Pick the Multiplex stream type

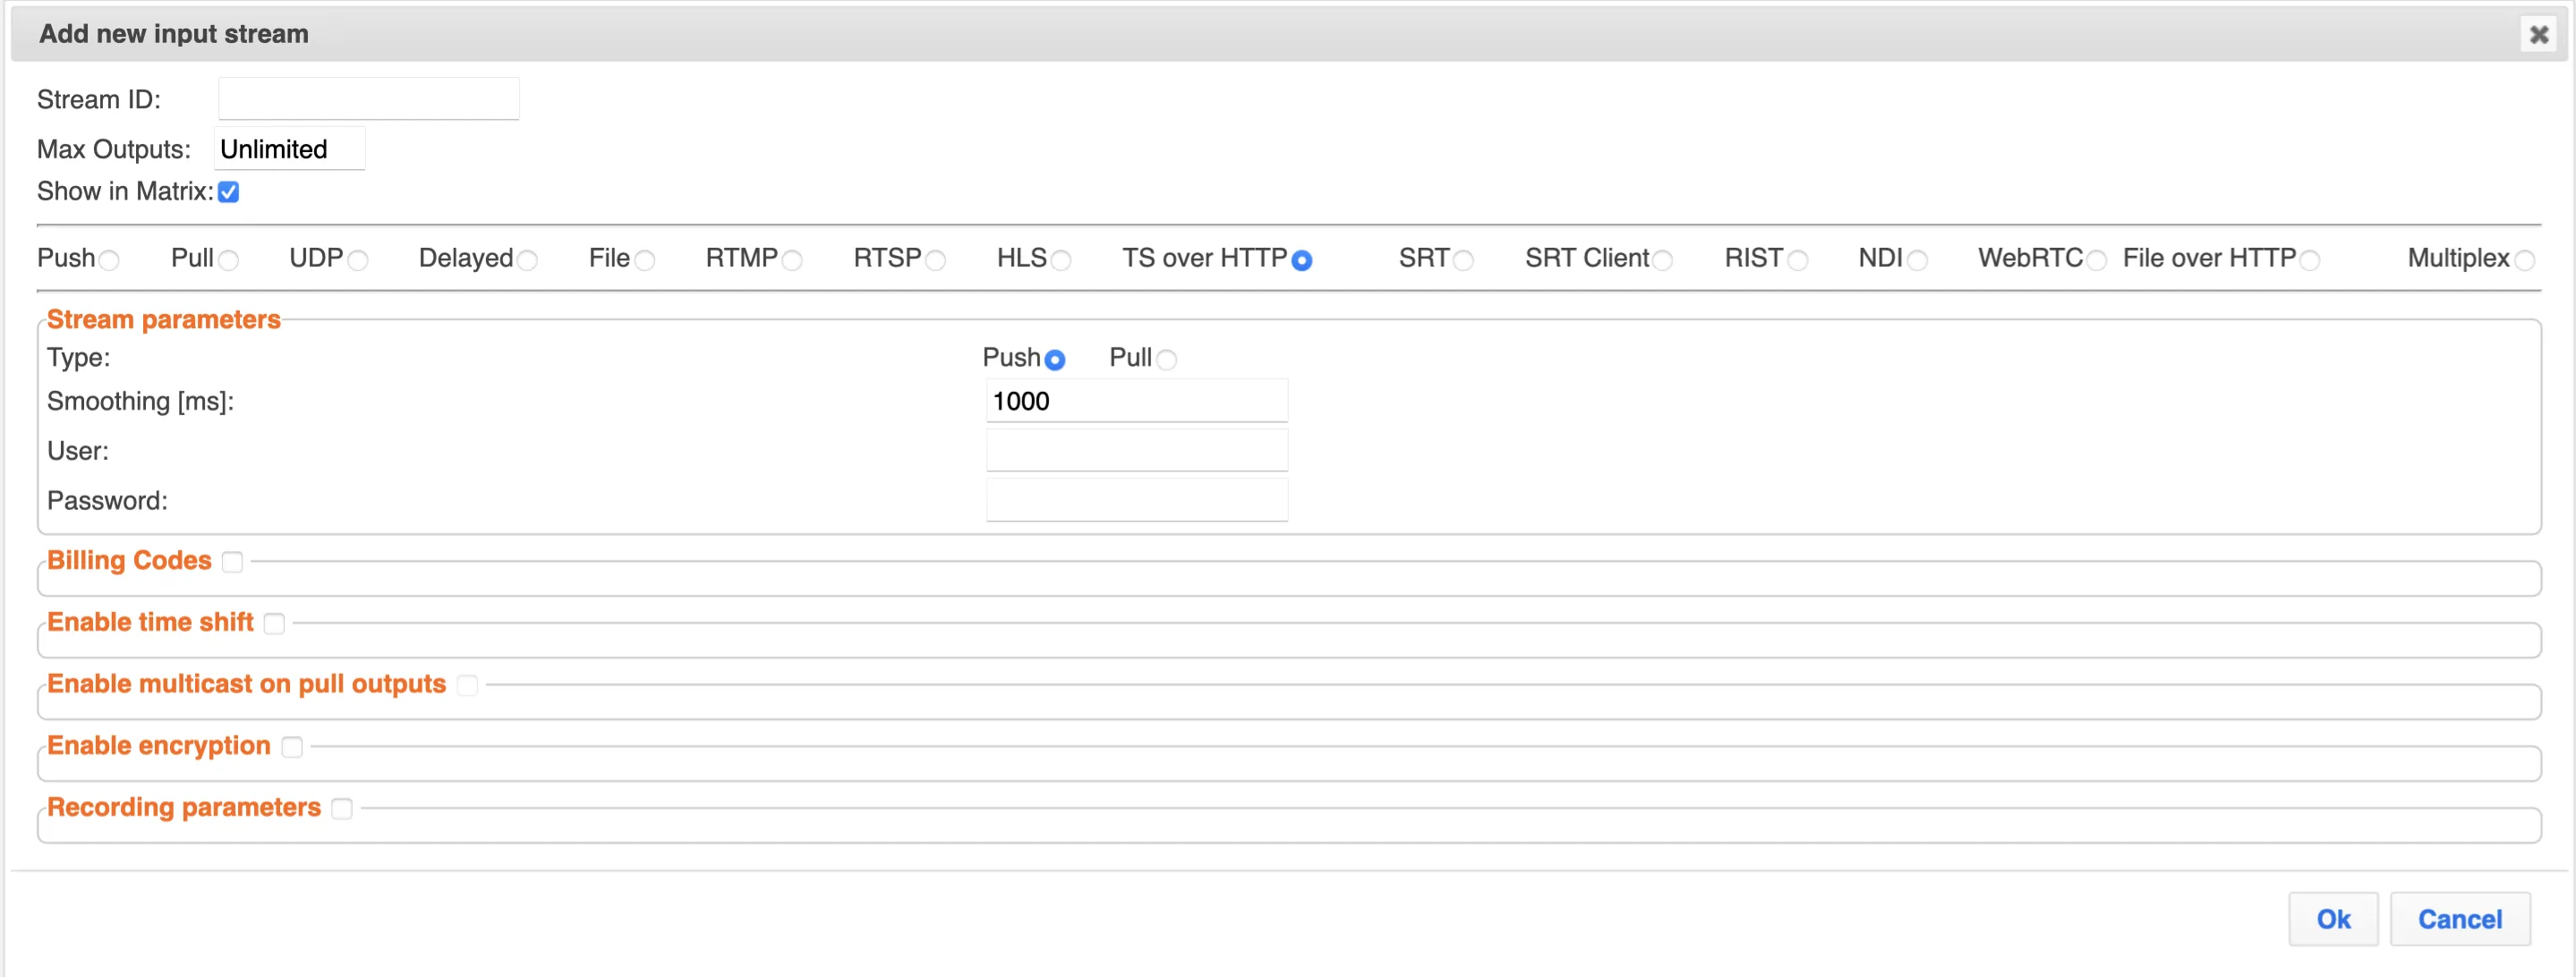tap(2524, 261)
